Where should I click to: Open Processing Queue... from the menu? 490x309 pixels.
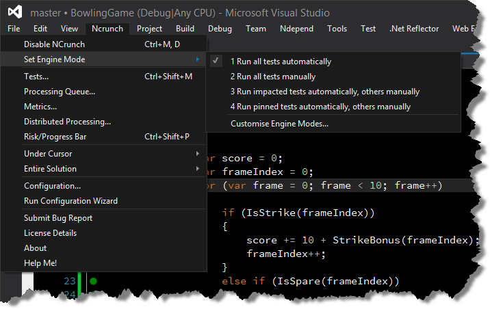click(59, 92)
